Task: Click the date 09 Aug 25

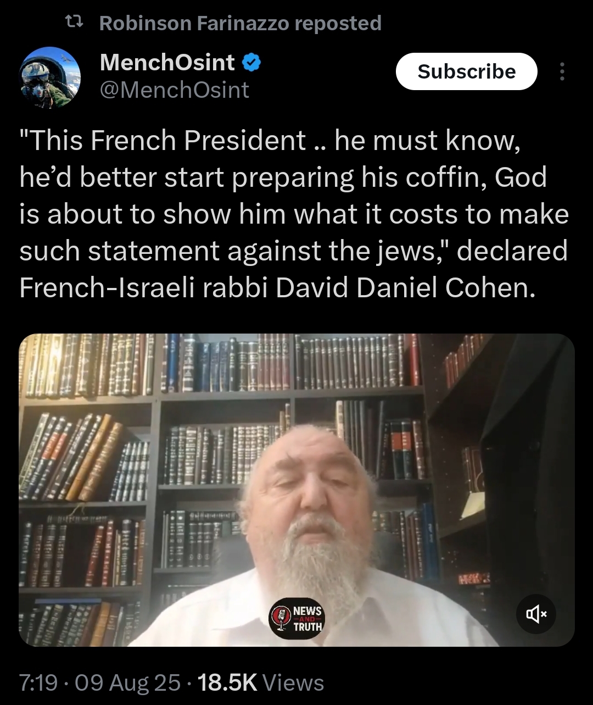Action: click(x=127, y=683)
